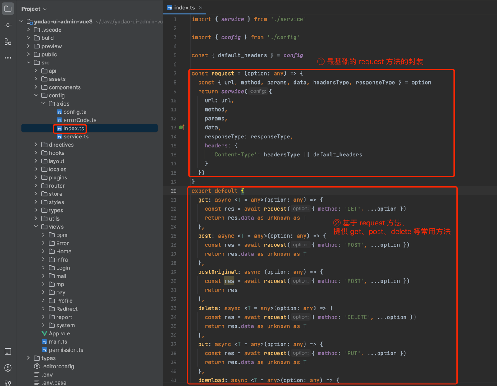
Task: Open the Terminal tool window icon
Action: click(8, 352)
